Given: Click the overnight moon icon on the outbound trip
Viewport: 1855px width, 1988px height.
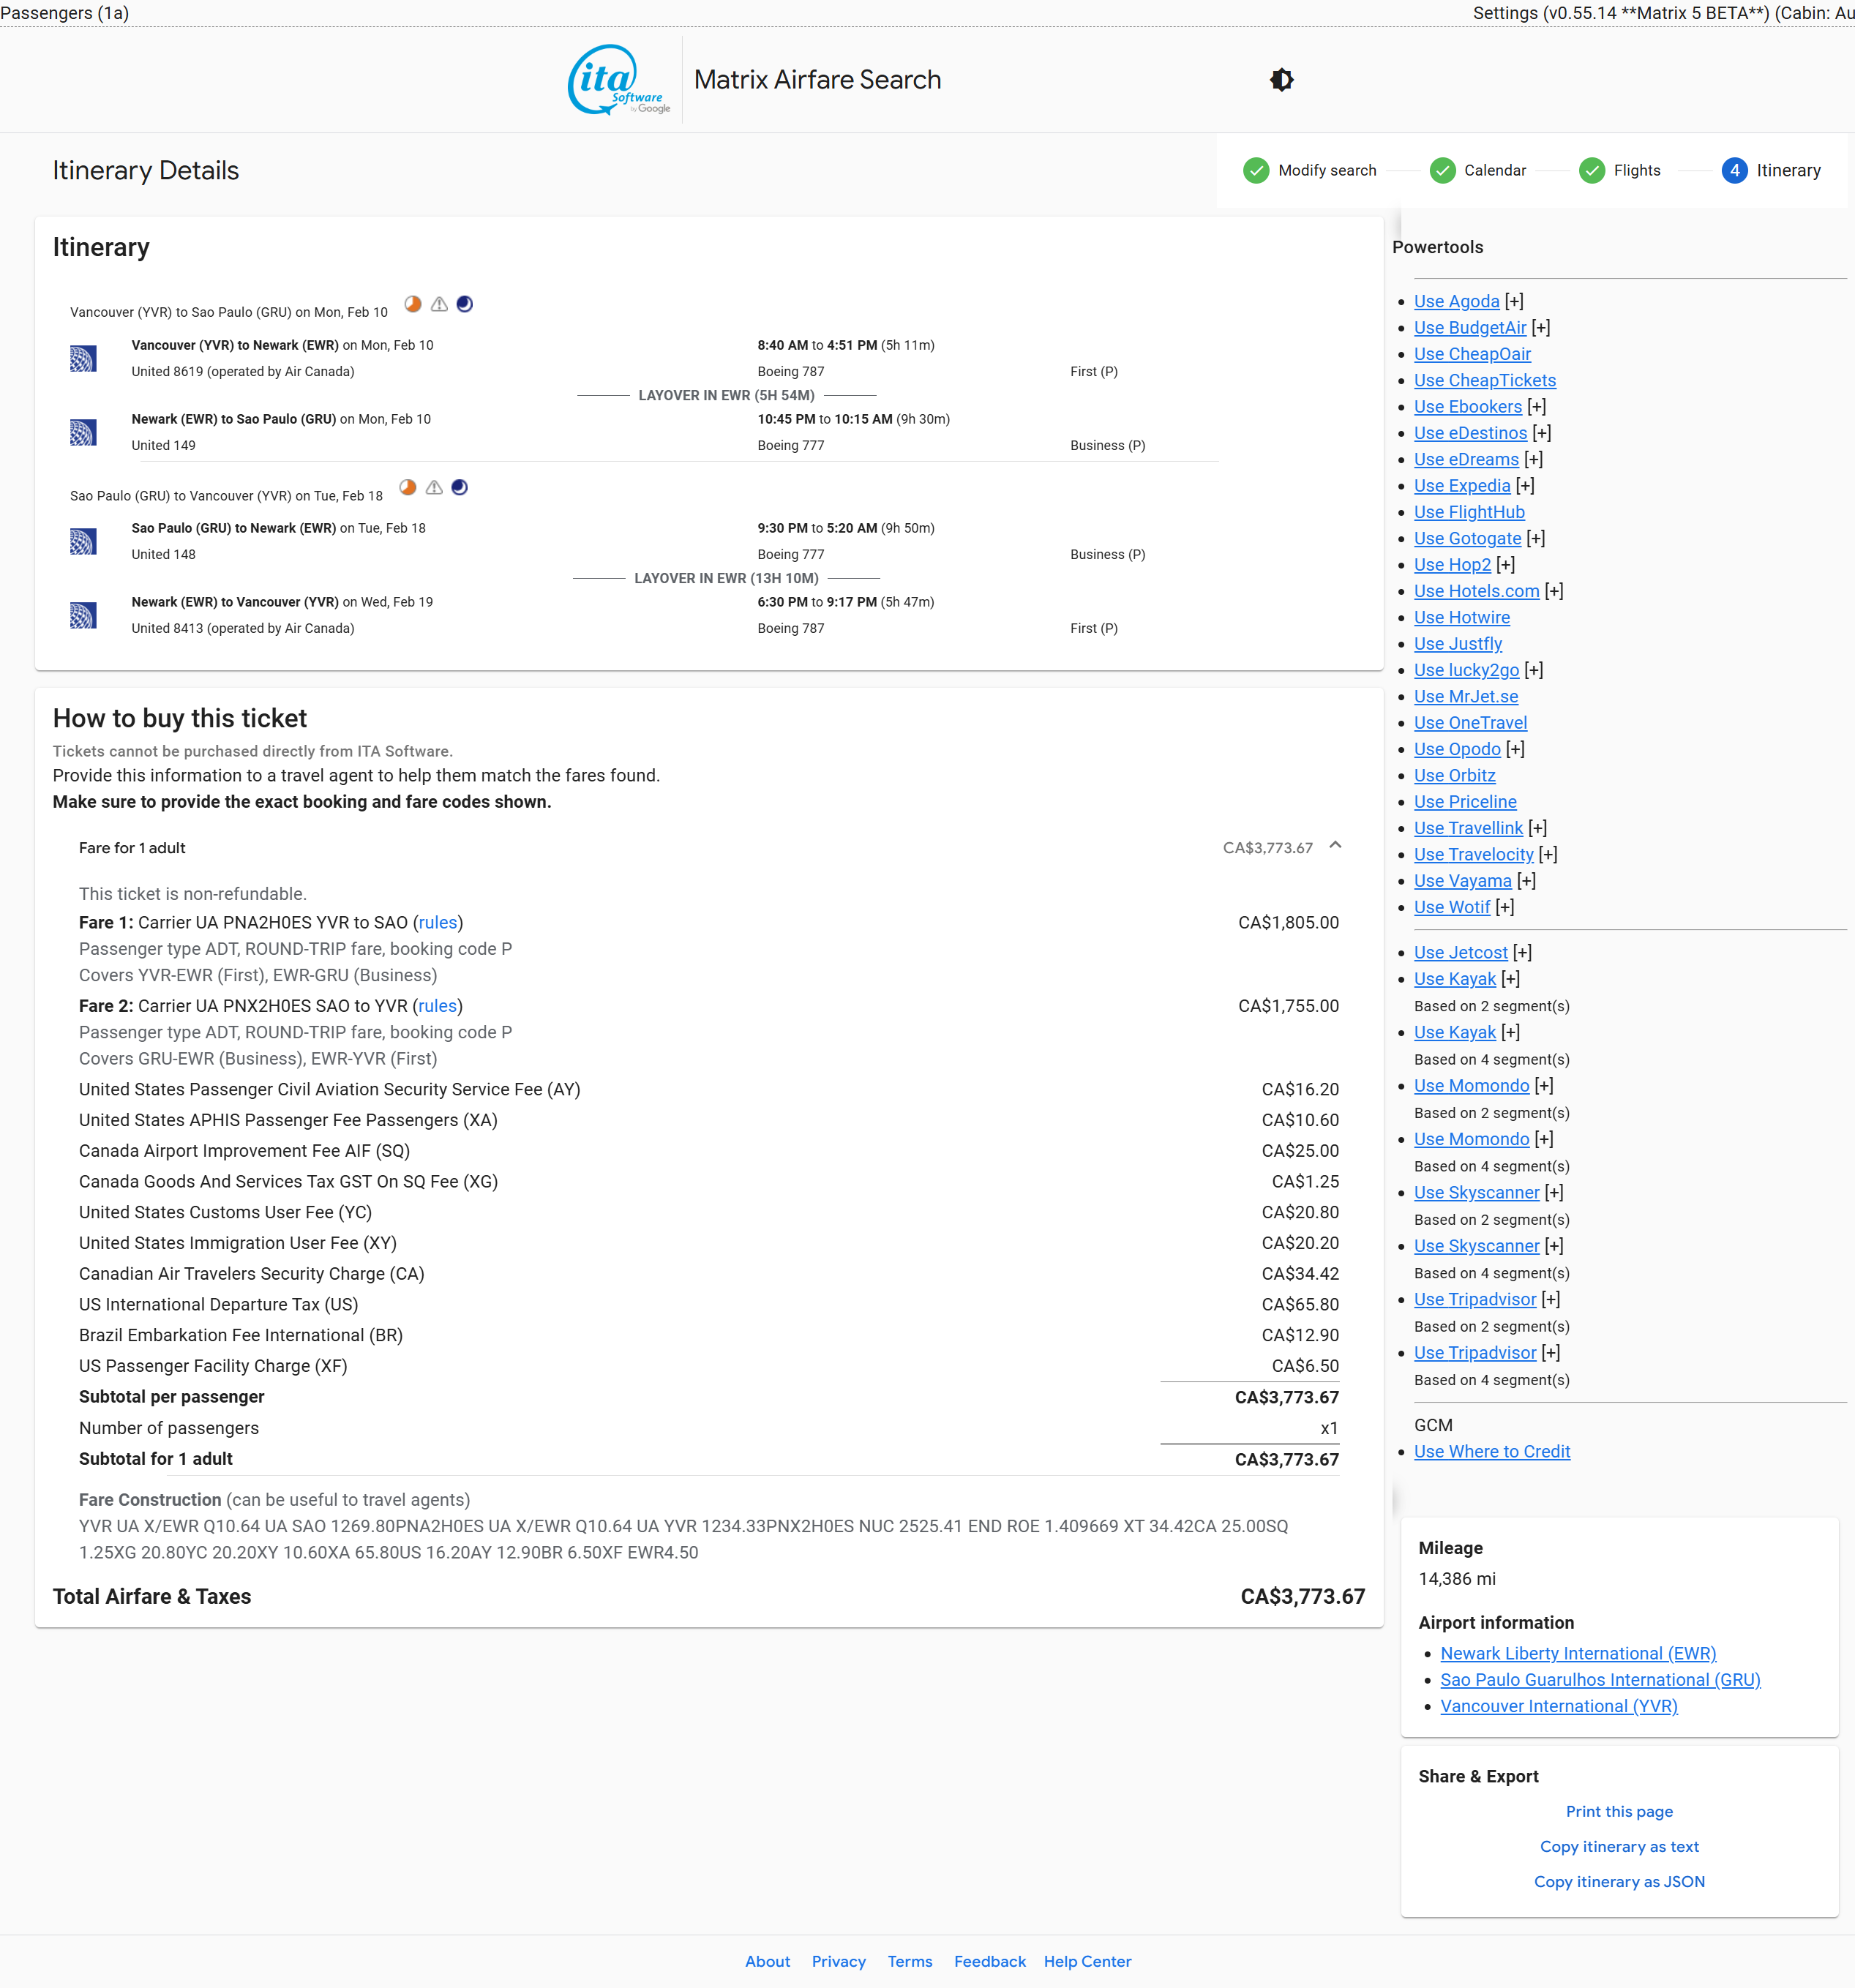Looking at the screenshot, I should pos(465,304).
